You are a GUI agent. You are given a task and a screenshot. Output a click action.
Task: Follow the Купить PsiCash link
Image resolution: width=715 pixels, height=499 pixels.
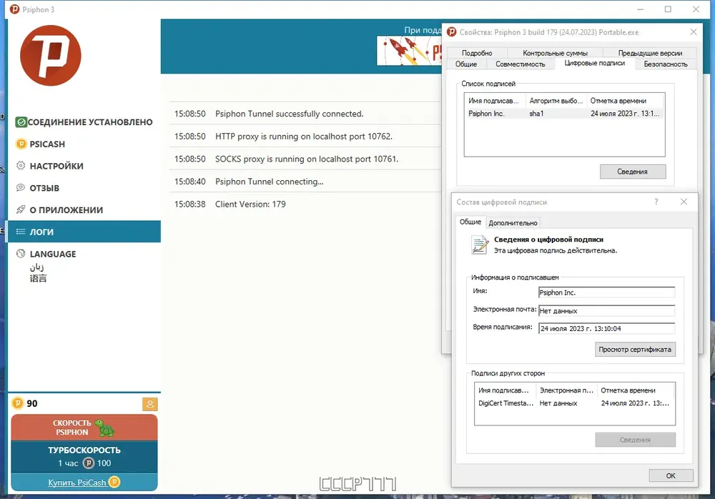77,482
